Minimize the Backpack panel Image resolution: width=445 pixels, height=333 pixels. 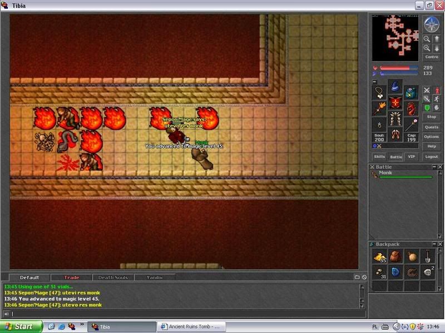coord(434,244)
